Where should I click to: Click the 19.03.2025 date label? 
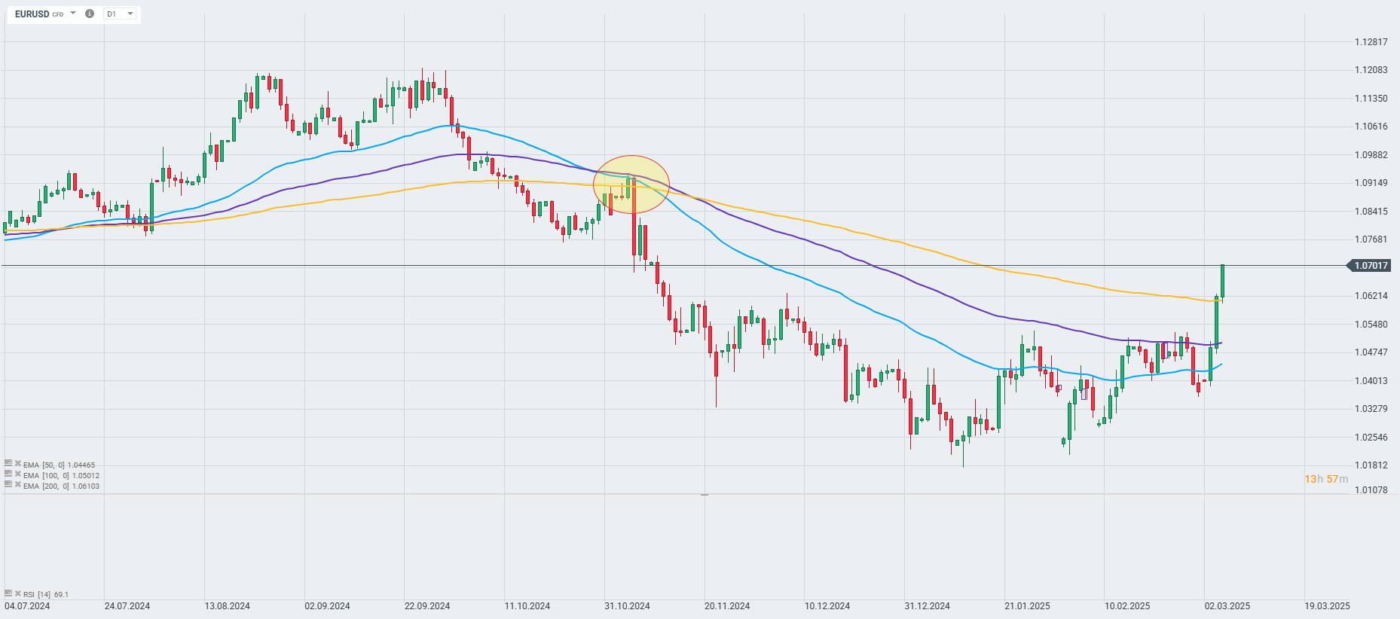tap(1327, 606)
